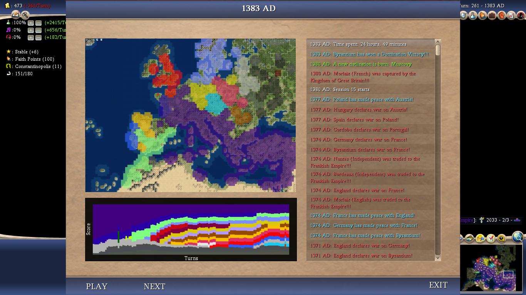This screenshot has width=526, height=295.
Task: Increase espionage rate with plus button
Action: tap(31, 38)
